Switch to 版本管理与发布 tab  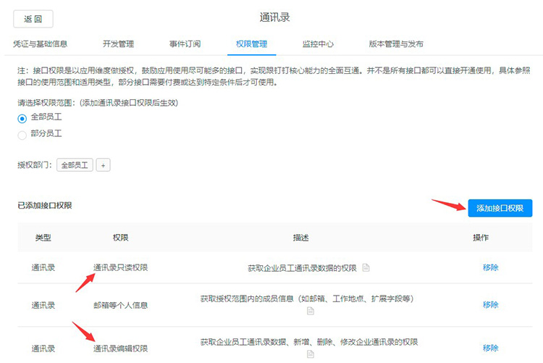point(396,44)
